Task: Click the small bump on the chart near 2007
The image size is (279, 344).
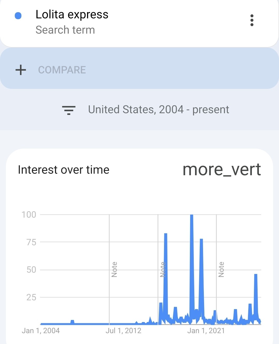Action: [x=72, y=322]
